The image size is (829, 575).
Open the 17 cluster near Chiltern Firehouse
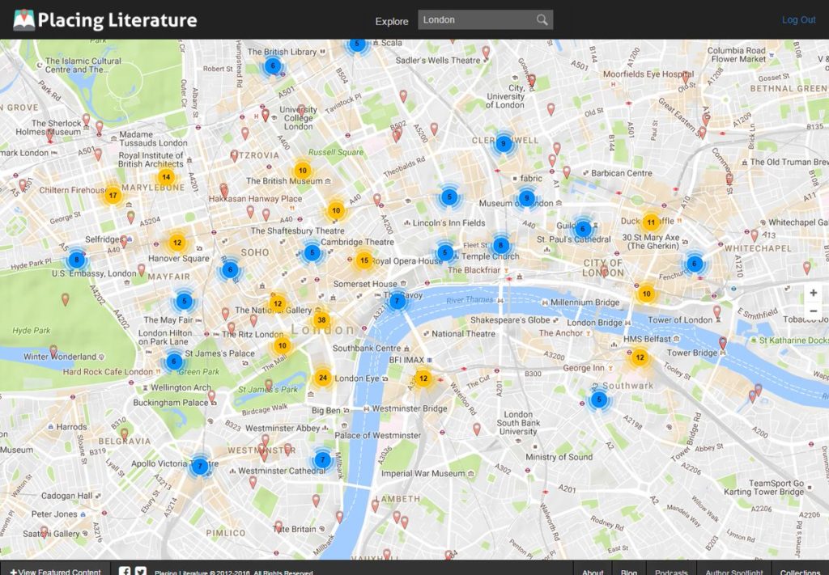pos(113,195)
